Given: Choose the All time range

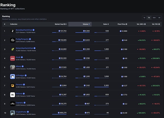Looking at the screenshot, I should [x=159, y=18].
